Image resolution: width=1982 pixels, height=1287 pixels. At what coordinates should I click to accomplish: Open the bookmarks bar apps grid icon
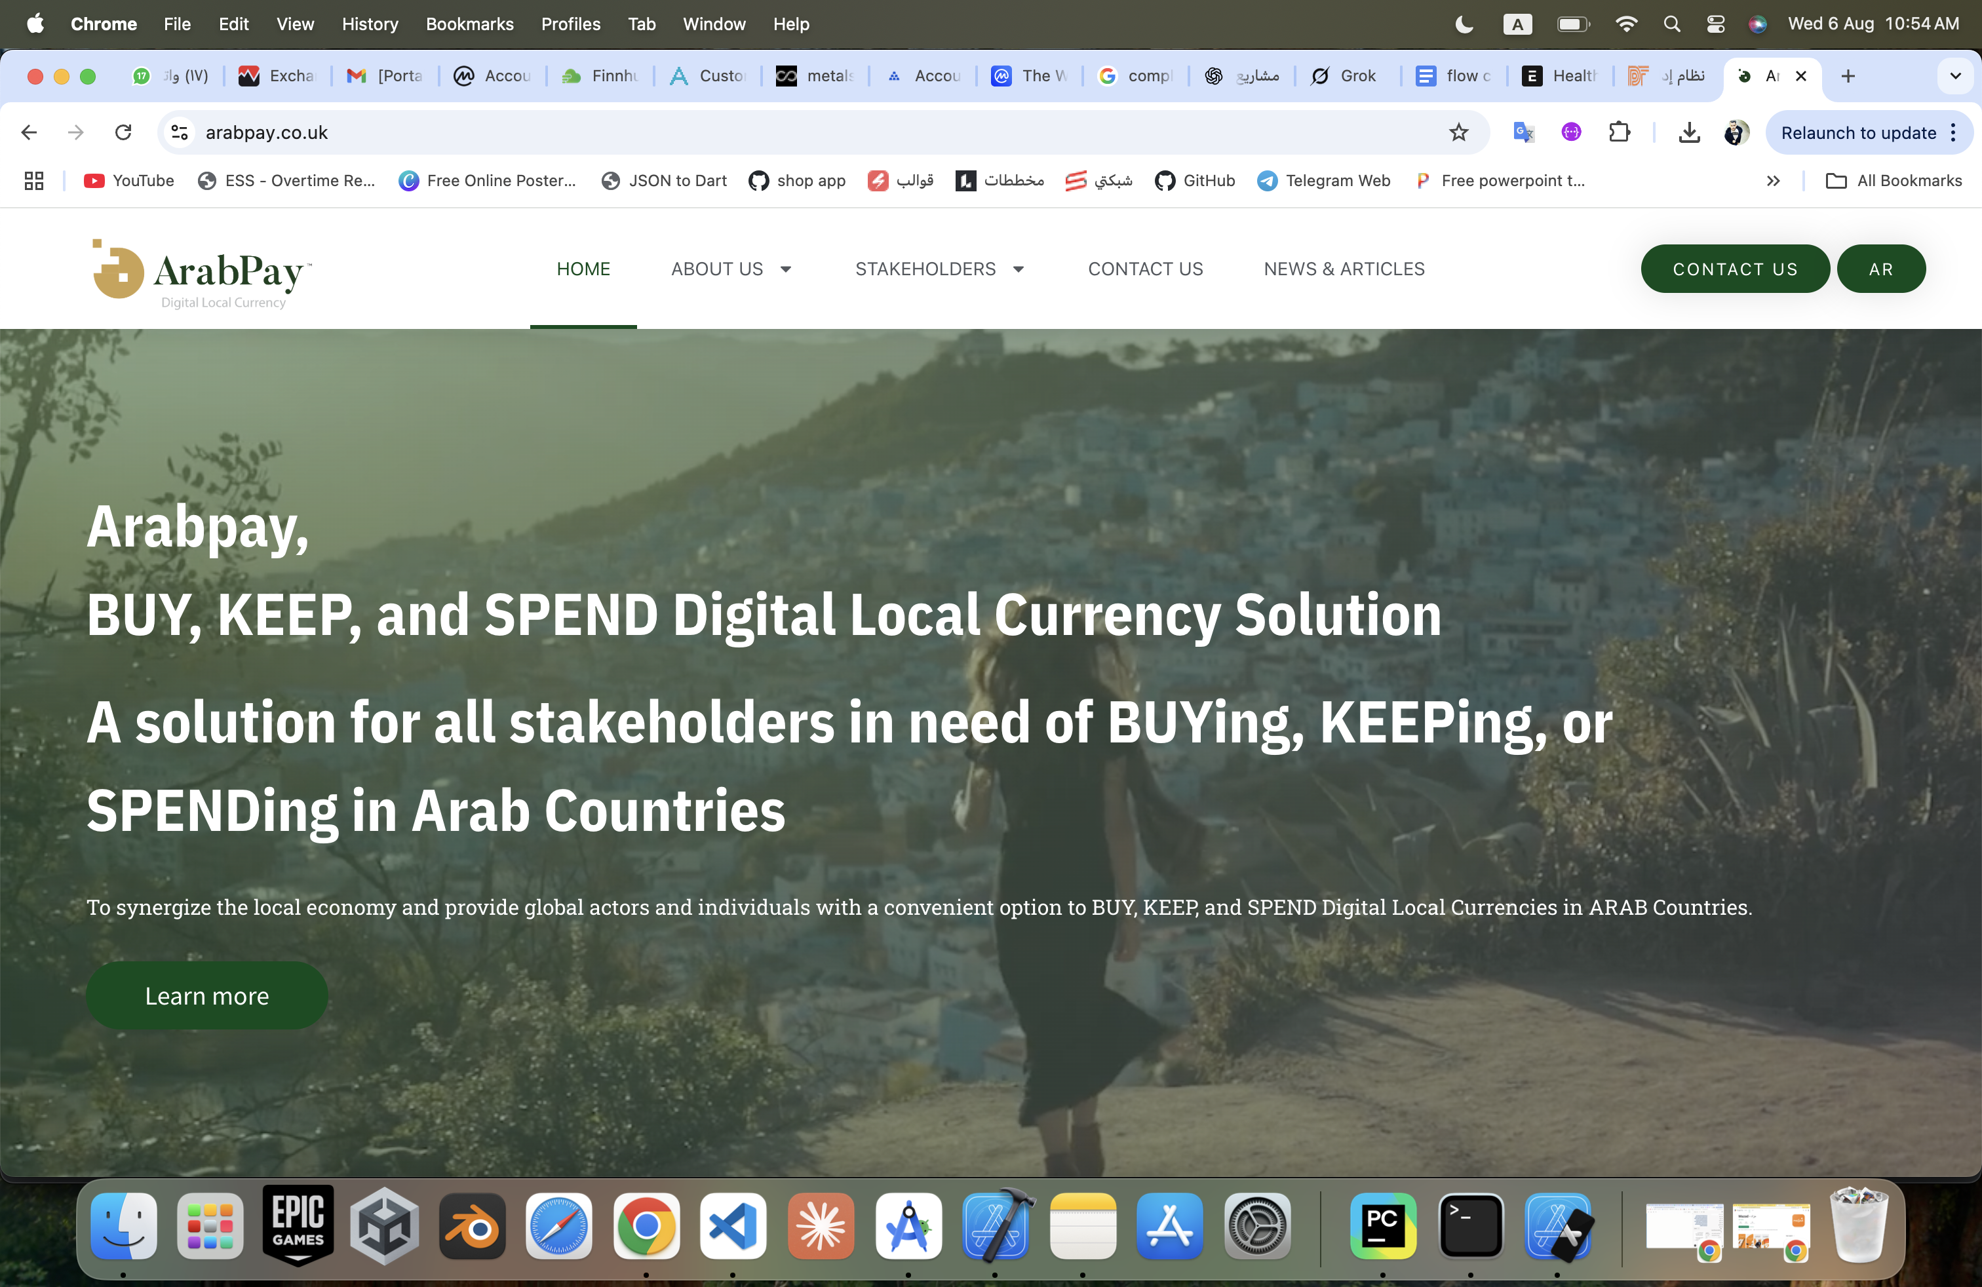coord(34,181)
